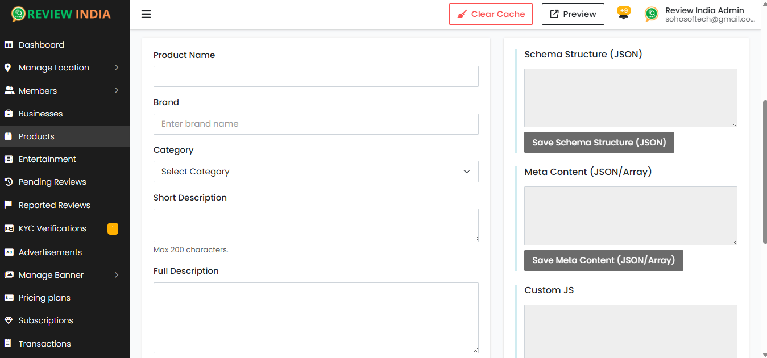
Task: Click the Businesses briefcase icon
Action: [9, 114]
